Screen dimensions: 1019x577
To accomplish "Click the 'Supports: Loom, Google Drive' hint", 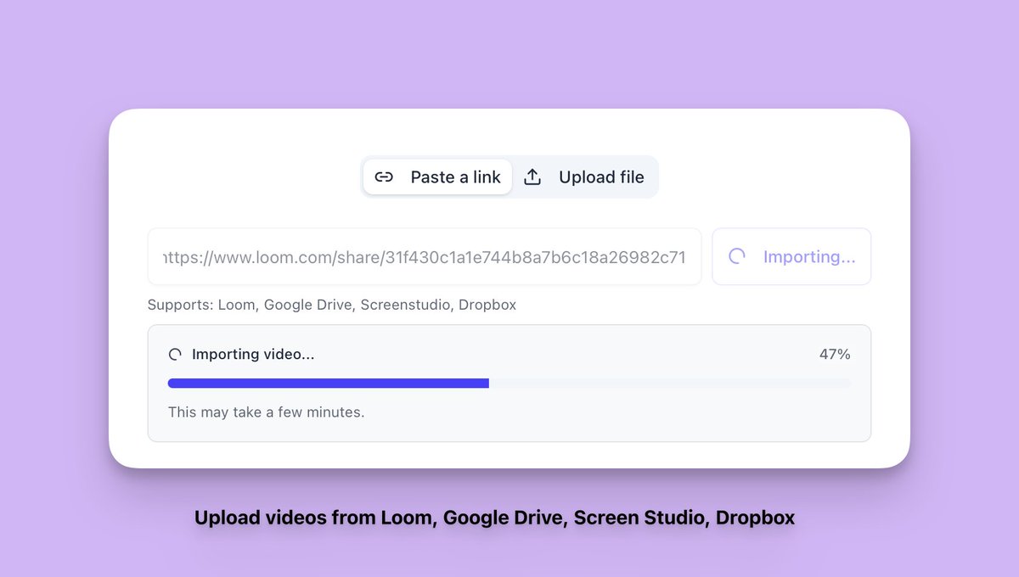I will point(332,305).
